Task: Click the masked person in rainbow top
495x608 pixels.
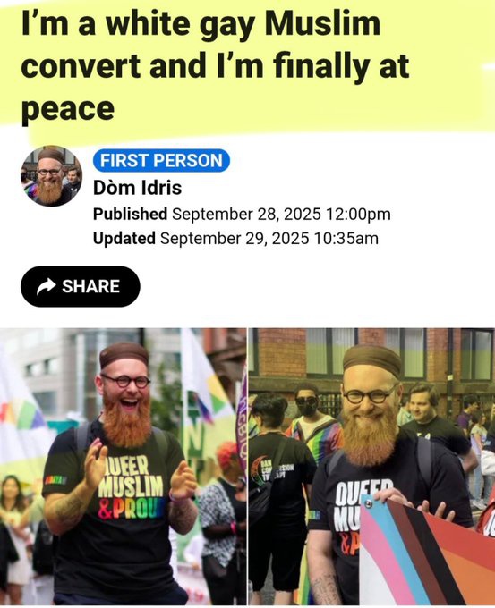Action: 312,423
